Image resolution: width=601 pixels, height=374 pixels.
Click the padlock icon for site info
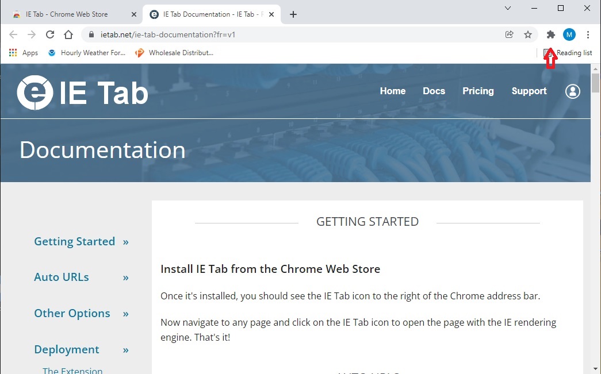tap(91, 34)
